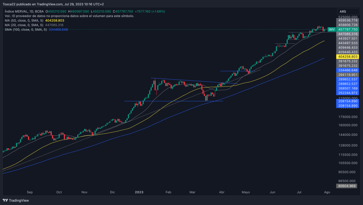363x205 pixels.
Task: Click the 2023 label on time axis
Action: [139, 193]
